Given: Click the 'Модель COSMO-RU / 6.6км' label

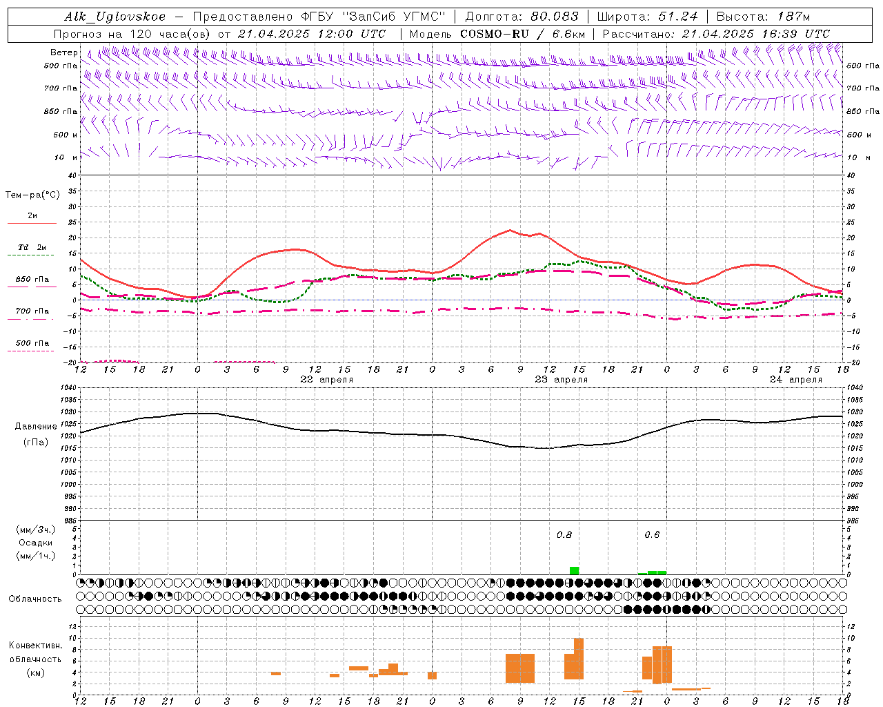Looking at the screenshot, I should click(497, 34).
